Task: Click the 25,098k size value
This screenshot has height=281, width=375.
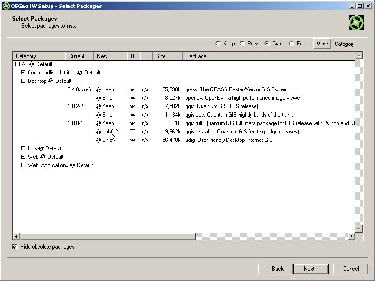Action: point(171,89)
